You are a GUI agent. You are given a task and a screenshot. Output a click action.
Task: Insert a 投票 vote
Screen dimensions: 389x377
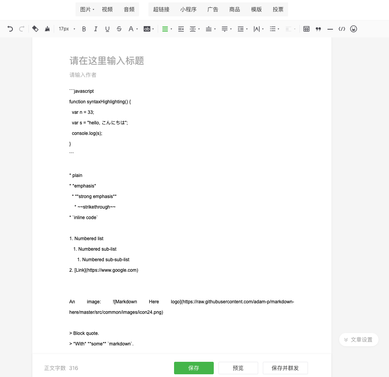[278, 9]
